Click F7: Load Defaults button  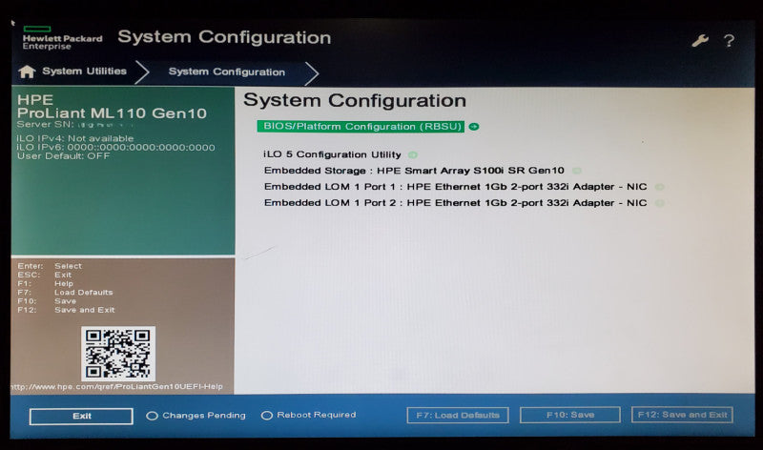(458, 415)
